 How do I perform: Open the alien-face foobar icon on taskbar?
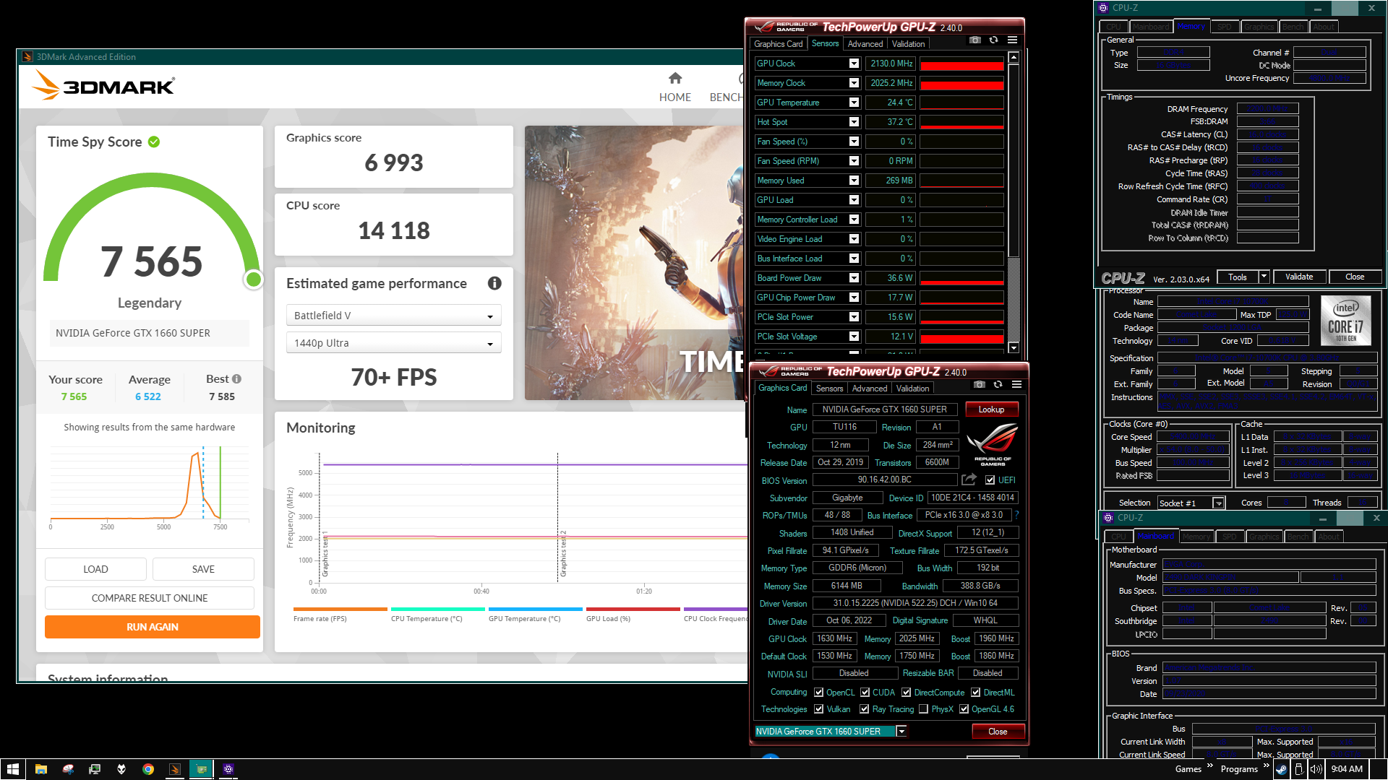tap(121, 769)
